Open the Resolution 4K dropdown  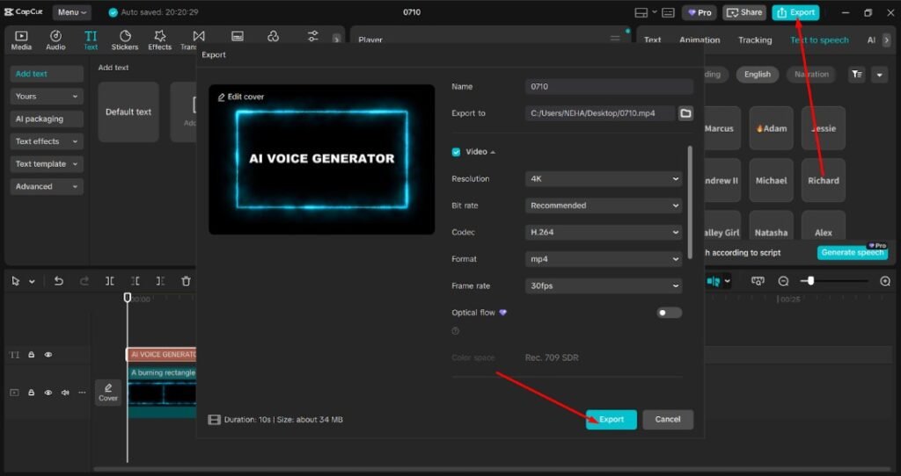[x=604, y=179]
